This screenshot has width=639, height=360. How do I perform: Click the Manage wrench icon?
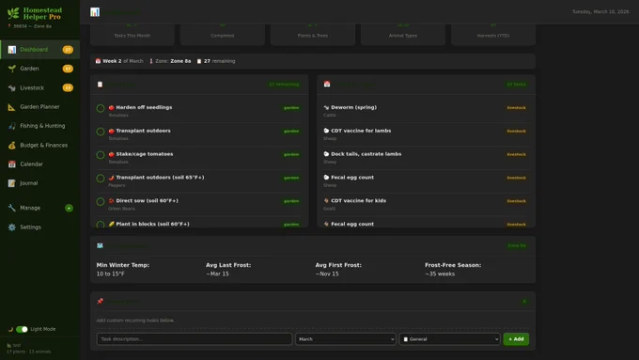[x=12, y=208]
